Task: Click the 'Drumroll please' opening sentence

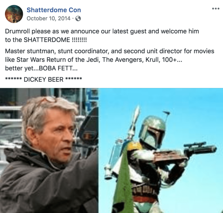Action: click(102, 36)
